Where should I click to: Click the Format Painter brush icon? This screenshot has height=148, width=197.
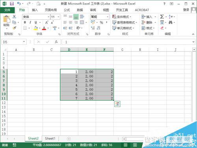pyautogui.click(x=14, y=28)
